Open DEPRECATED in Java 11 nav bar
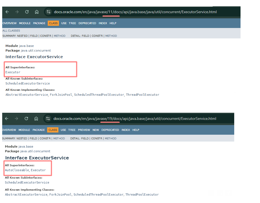Viewport: 260px width, 203px height. (x=87, y=23)
